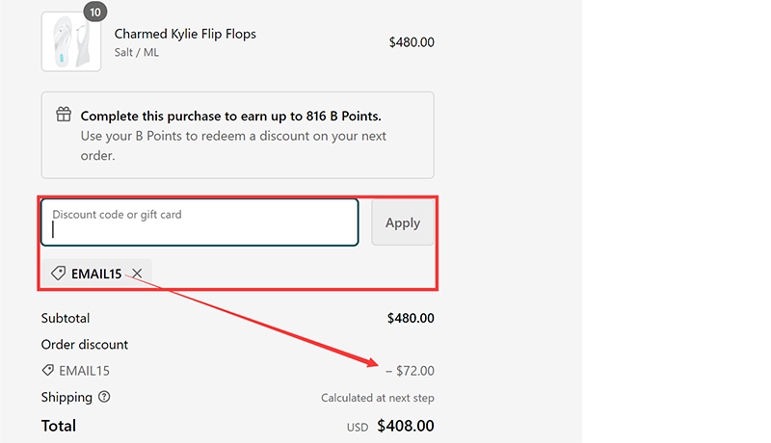Remove the EMAIL15 discount code with X
The height and width of the screenshot is (443, 771).
138,274
